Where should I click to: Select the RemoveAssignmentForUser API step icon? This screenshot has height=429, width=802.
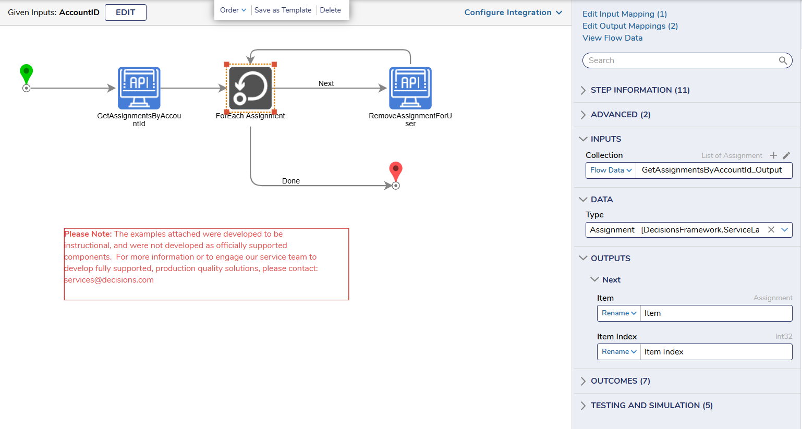(x=410, y=88)
